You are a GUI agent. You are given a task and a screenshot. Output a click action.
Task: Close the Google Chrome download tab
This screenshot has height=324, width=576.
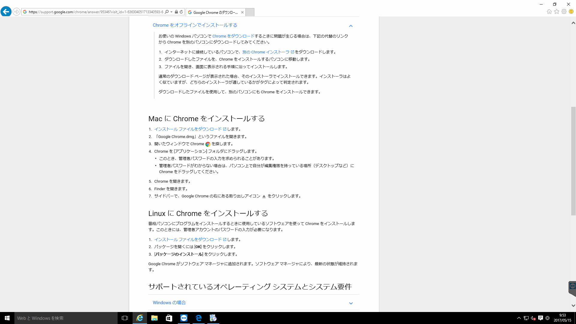tap(242, 12)
